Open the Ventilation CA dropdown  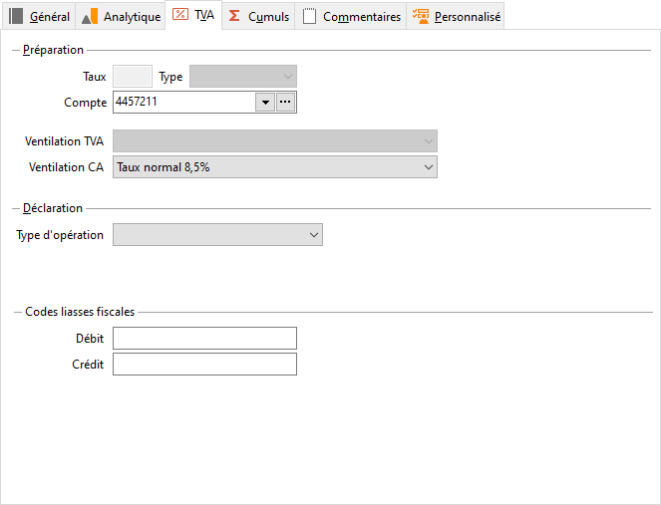coord(275,167)
